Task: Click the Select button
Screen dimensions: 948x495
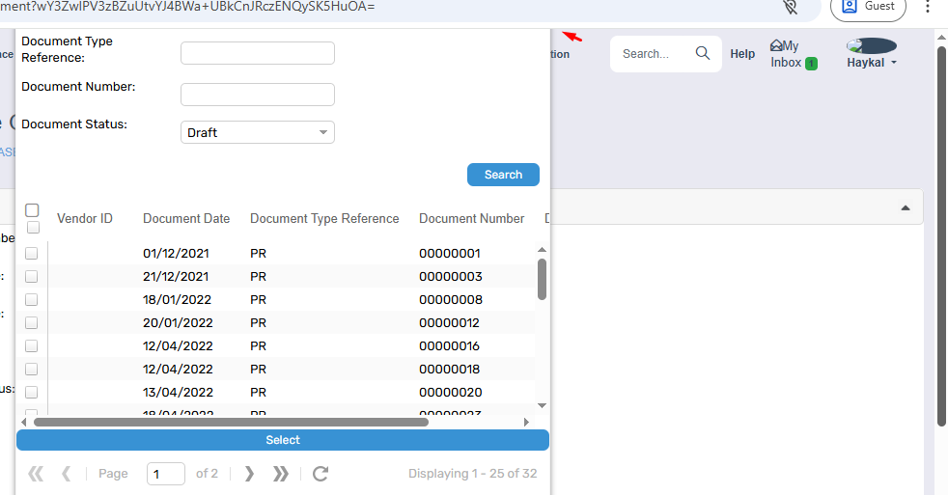Action: tap(283, 440)
